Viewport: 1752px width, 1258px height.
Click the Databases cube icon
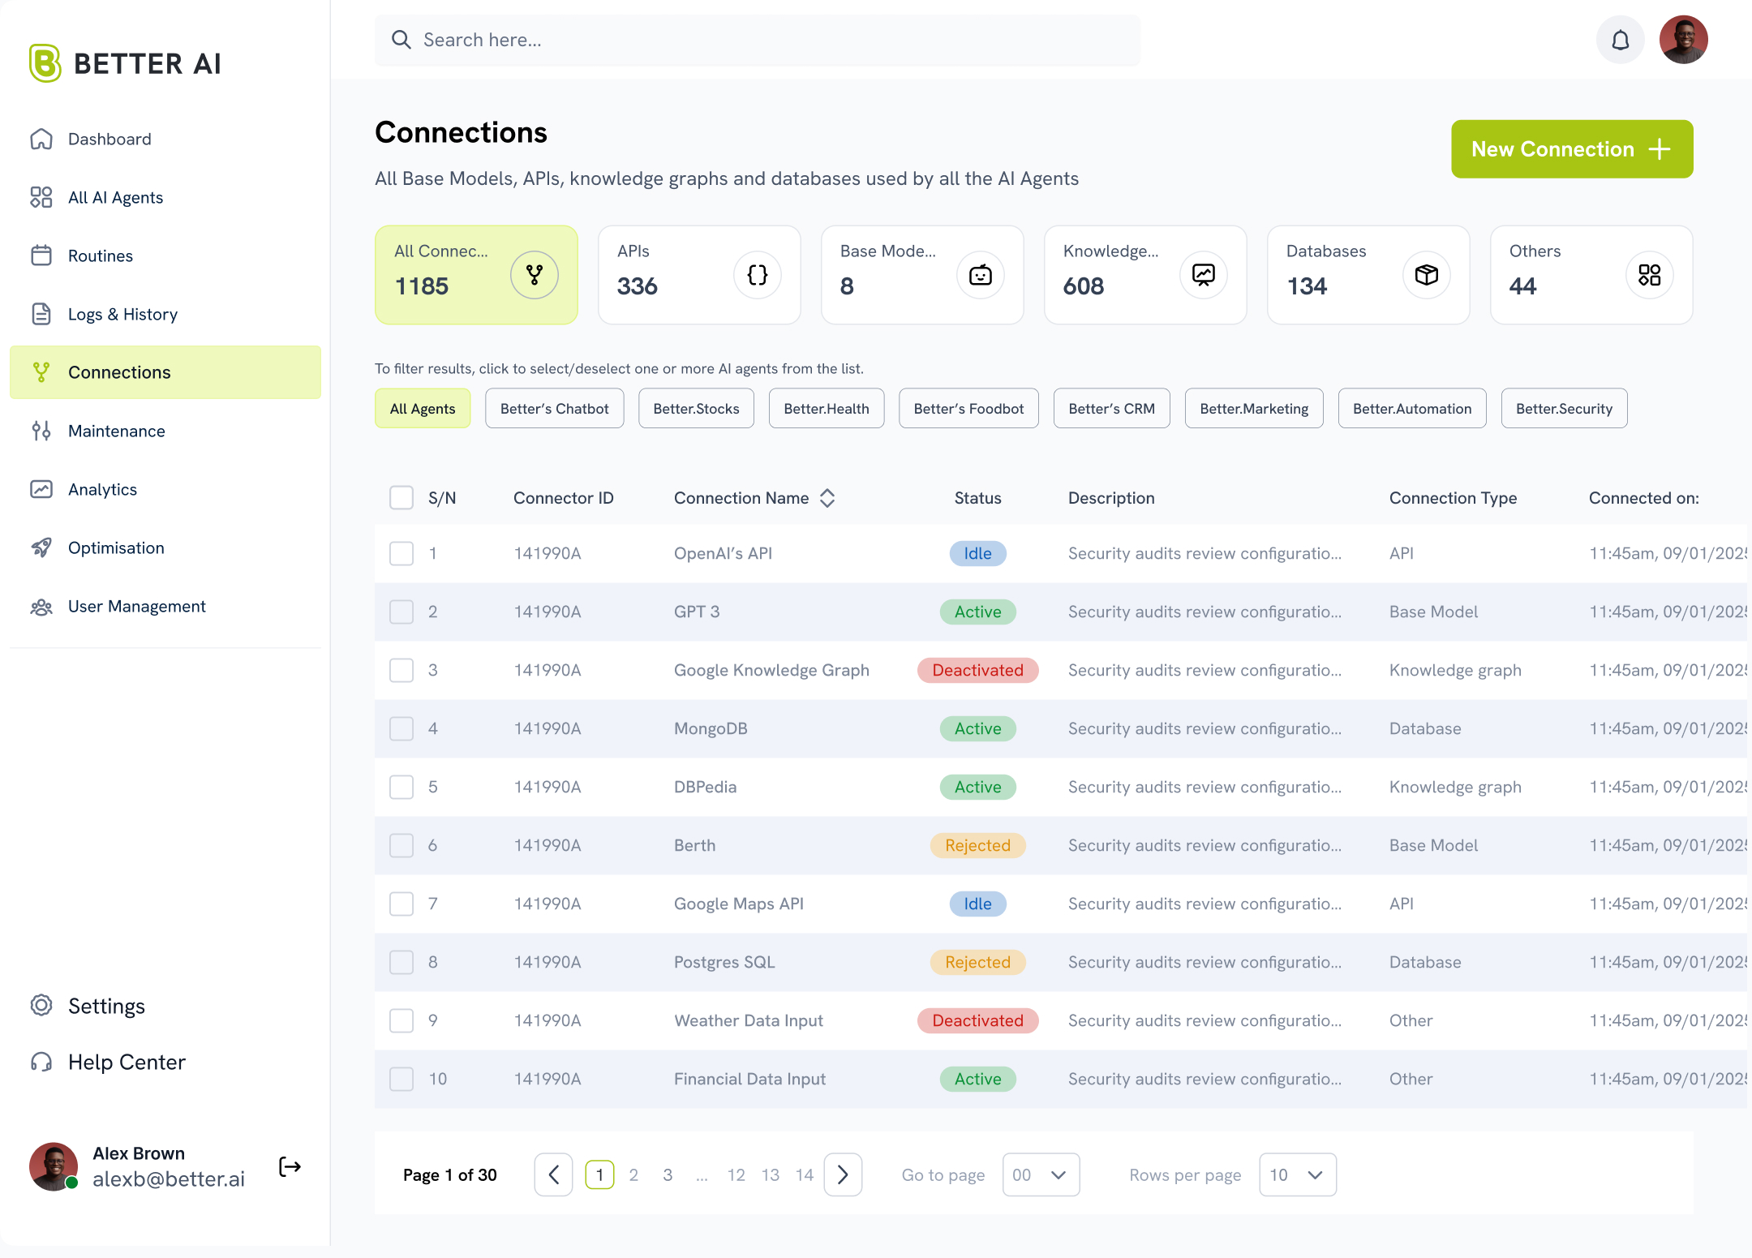coord(1426,275)
